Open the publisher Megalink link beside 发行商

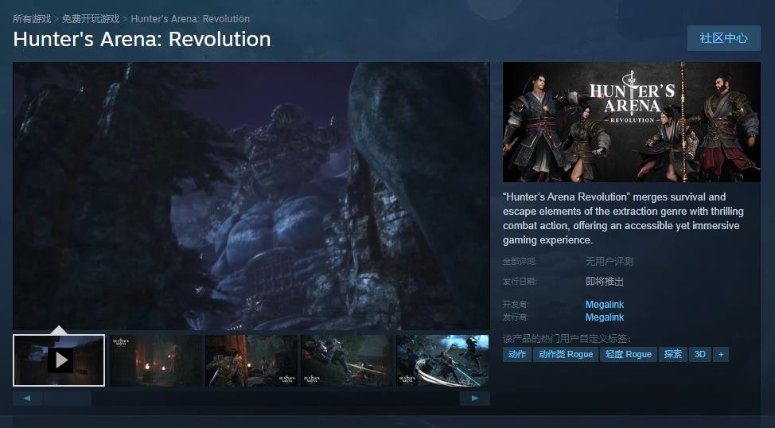coord(605,317)
